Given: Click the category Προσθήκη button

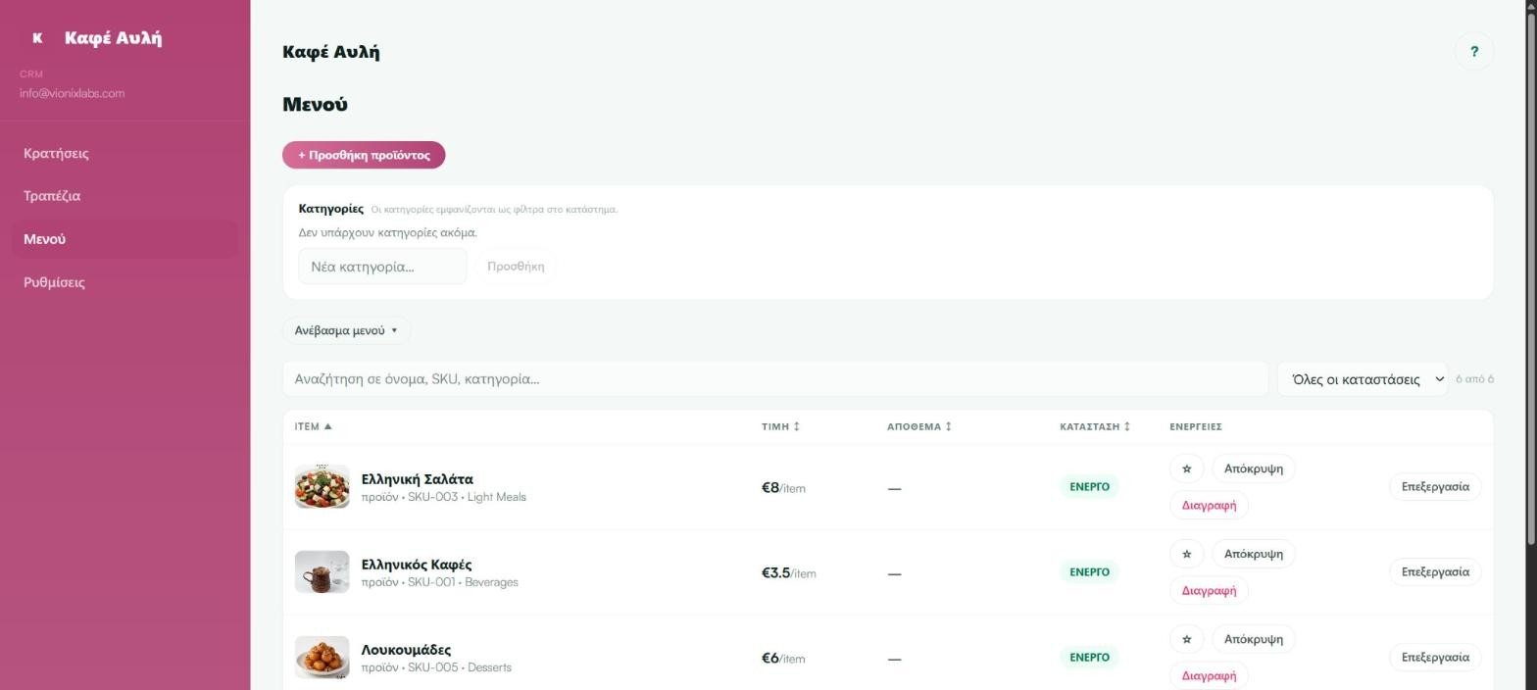Looking at the screenshot, I should (x=516, y=267).
